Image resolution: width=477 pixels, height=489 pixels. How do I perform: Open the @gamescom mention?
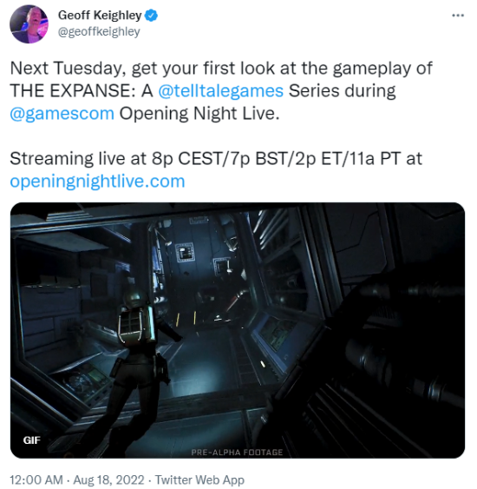62,114
